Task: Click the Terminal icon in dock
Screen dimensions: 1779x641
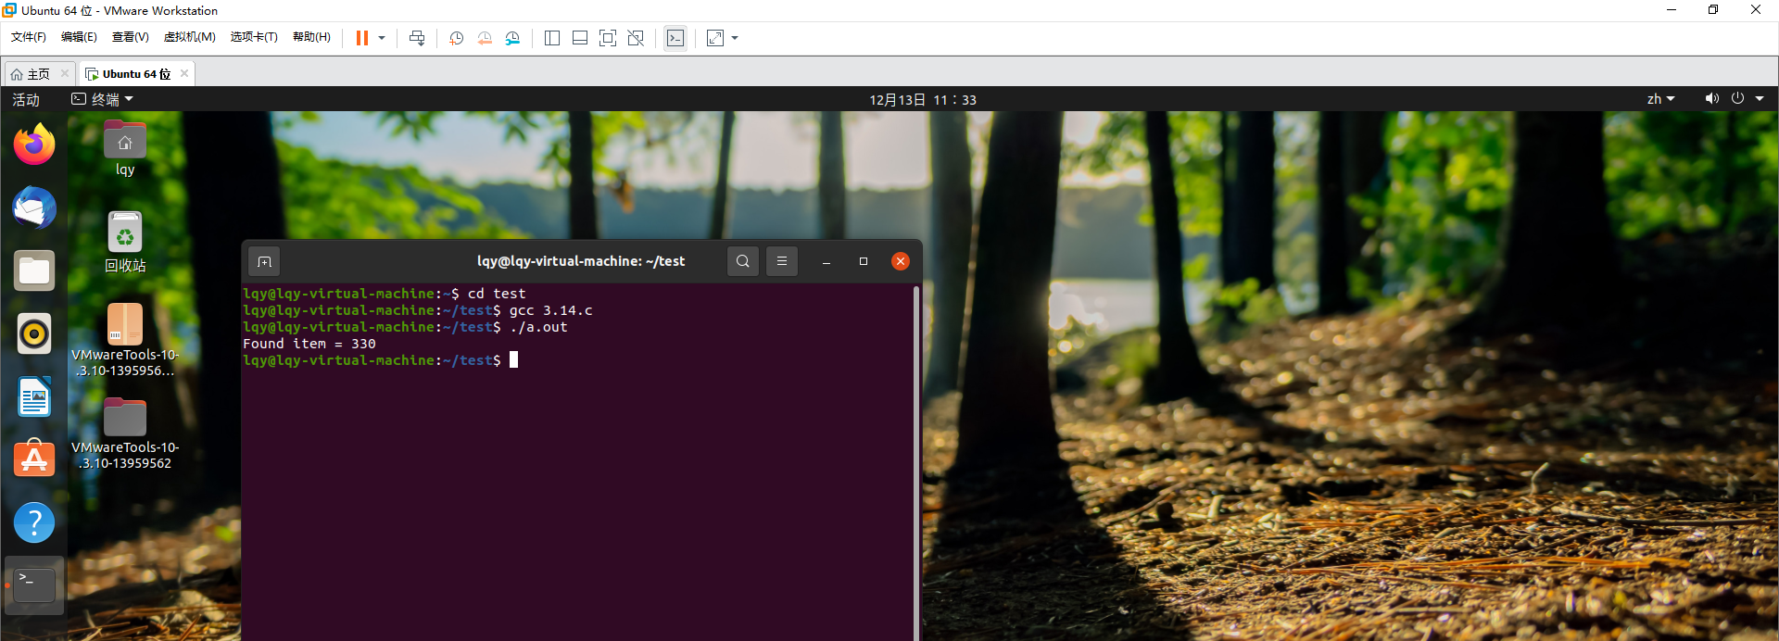Action: [34, 585]
